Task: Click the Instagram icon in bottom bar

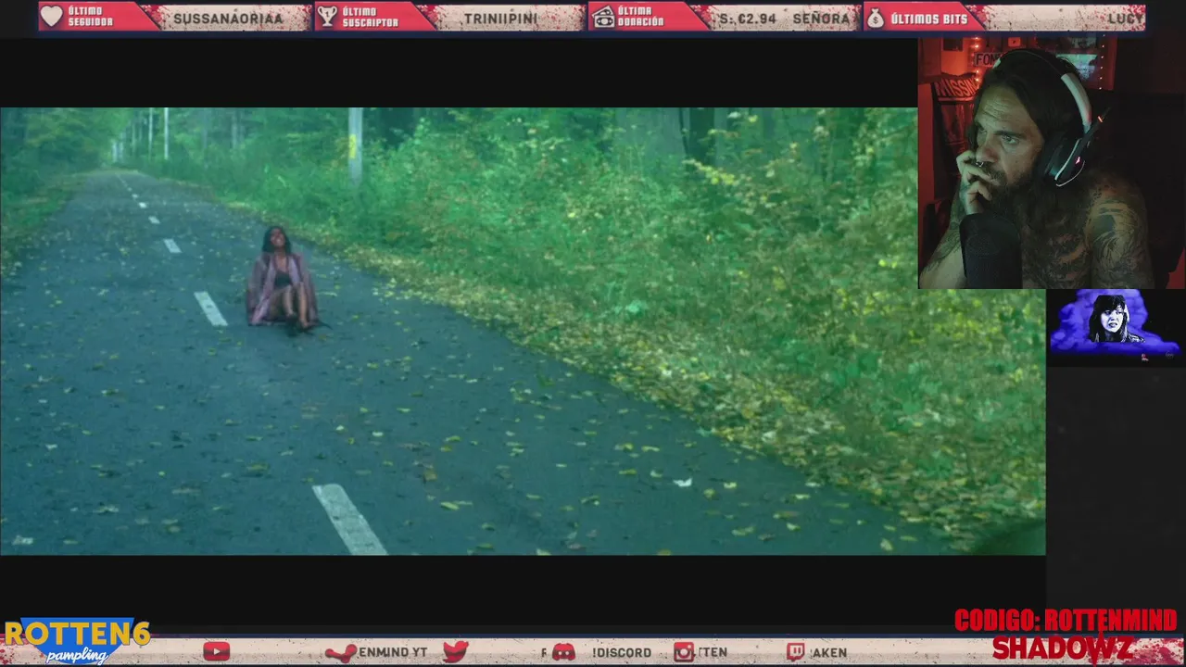Action: pyautogui.click(x=684, y=652)
